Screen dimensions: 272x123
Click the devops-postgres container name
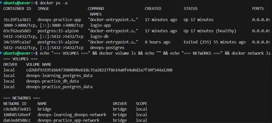pos(107,48)
